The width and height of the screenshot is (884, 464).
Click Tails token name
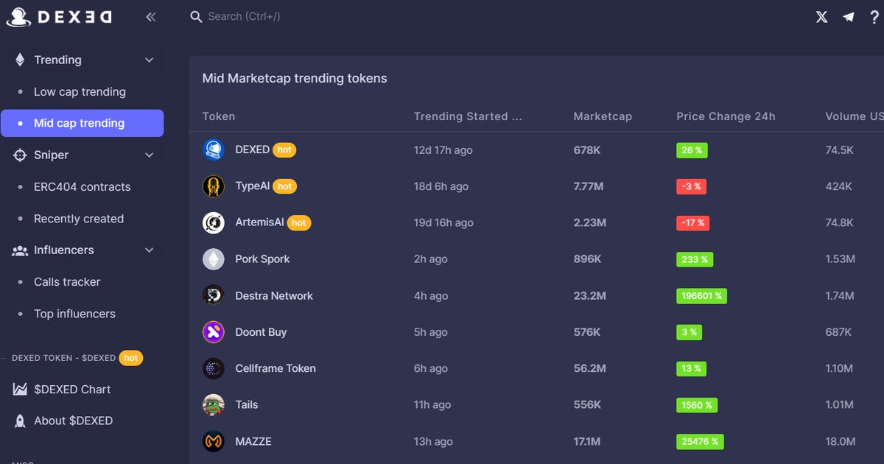pyautogui.click(x=247, y=405)
